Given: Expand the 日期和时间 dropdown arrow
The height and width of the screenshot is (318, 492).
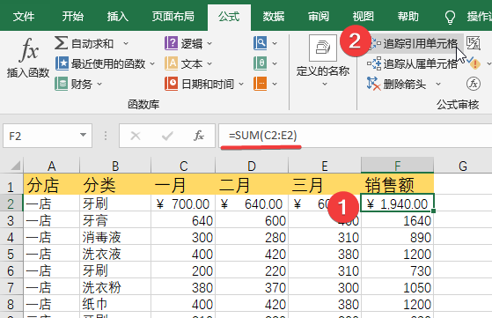Looking at the screenshot, I should click(x=241, y=85).
